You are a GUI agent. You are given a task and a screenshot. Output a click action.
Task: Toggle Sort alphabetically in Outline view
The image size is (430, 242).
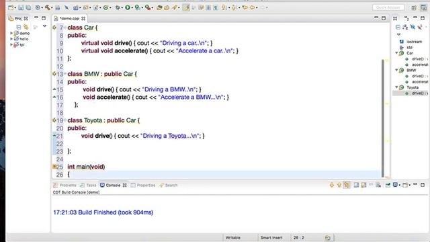coord(405,27)
